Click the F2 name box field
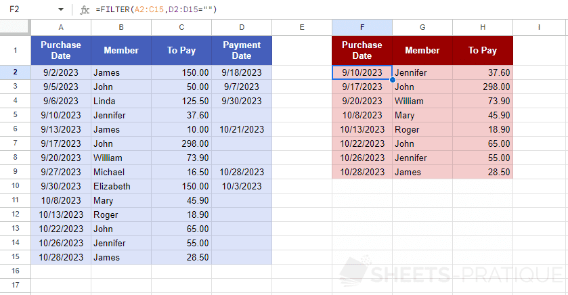Image resolution: width=568 pixels, height=295 pixels. pos(27,9)
